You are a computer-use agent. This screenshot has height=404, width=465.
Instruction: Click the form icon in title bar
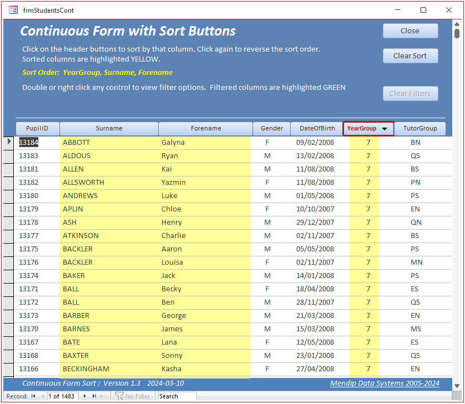(x=13, y=10)
